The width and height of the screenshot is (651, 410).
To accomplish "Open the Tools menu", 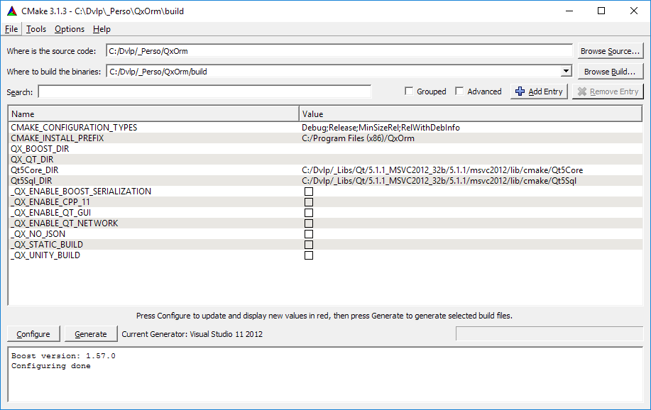I will point(35,28).
